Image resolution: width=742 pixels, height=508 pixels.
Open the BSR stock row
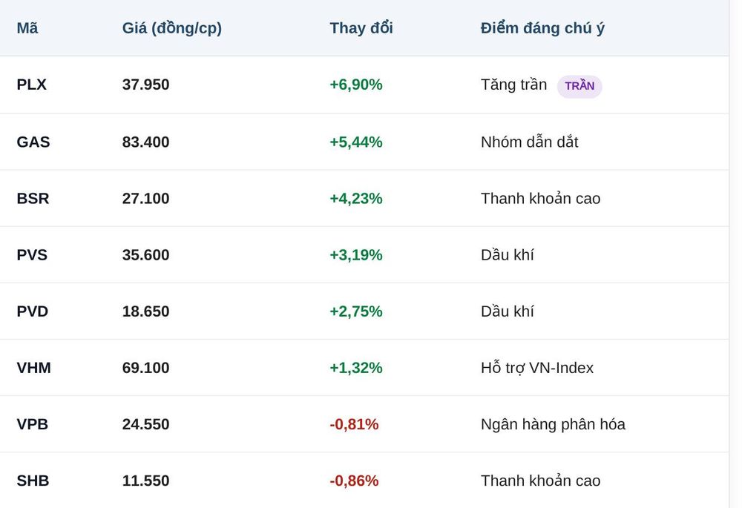pyautogui.click(x=364, y=198)
